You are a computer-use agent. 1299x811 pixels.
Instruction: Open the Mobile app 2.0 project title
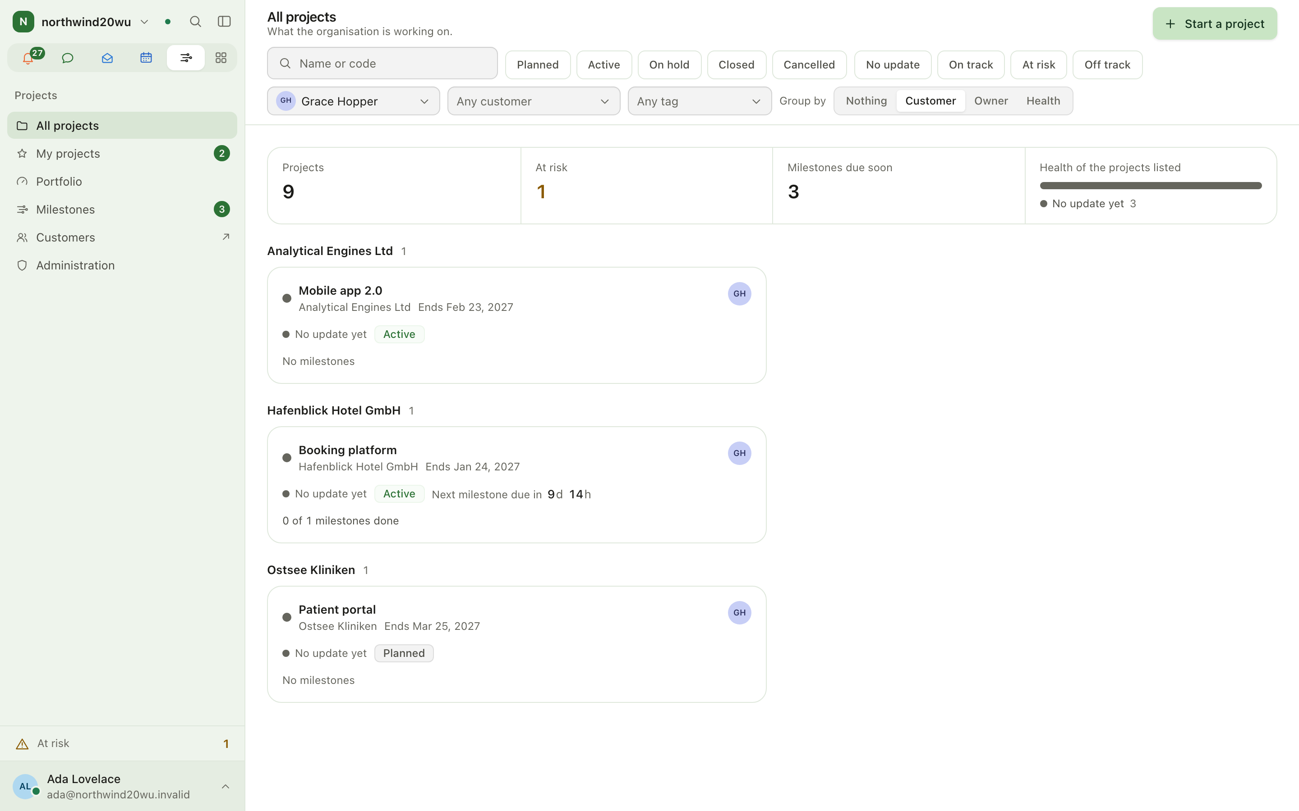click(341, 291)
